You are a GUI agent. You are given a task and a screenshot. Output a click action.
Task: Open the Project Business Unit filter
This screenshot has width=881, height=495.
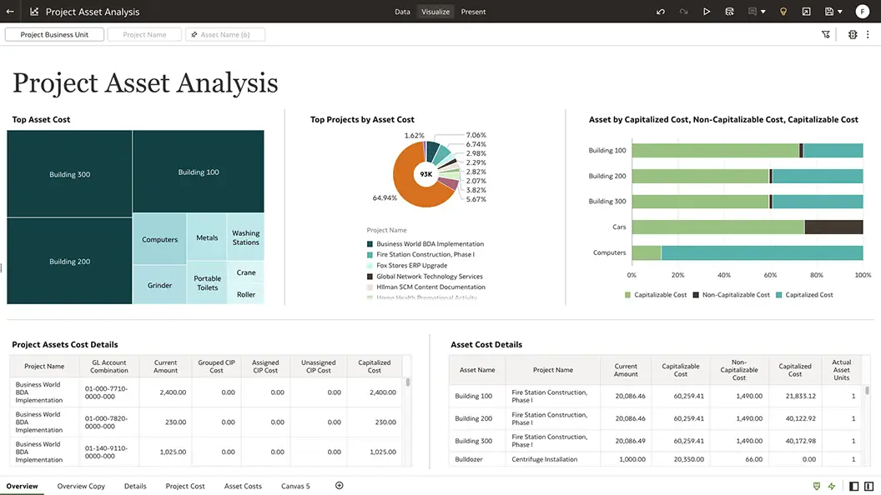[x=53, y=34]
